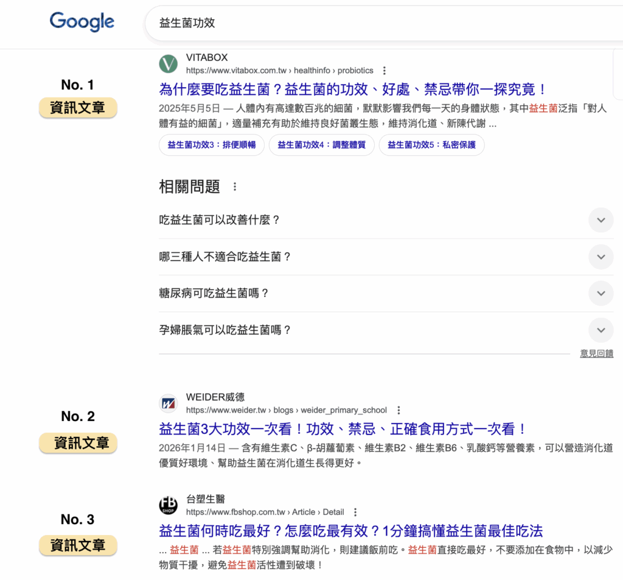
Task: Expand the 糖尿病可吃益生菌嗎 question
Action: tap(600, 293)
